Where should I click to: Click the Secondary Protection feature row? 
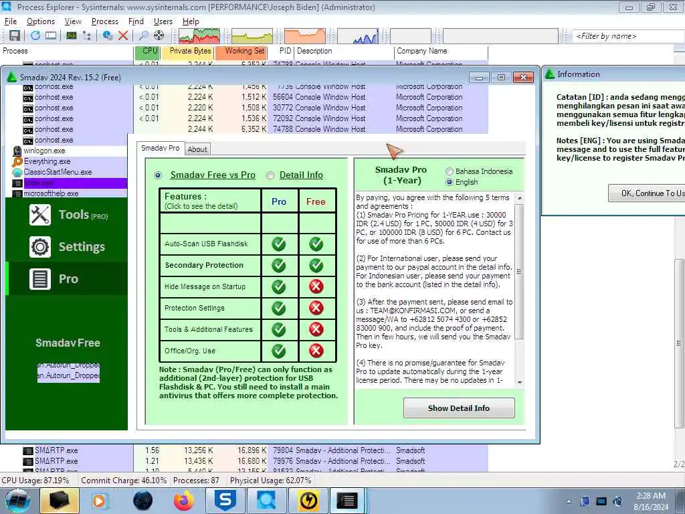pos(211,265)
